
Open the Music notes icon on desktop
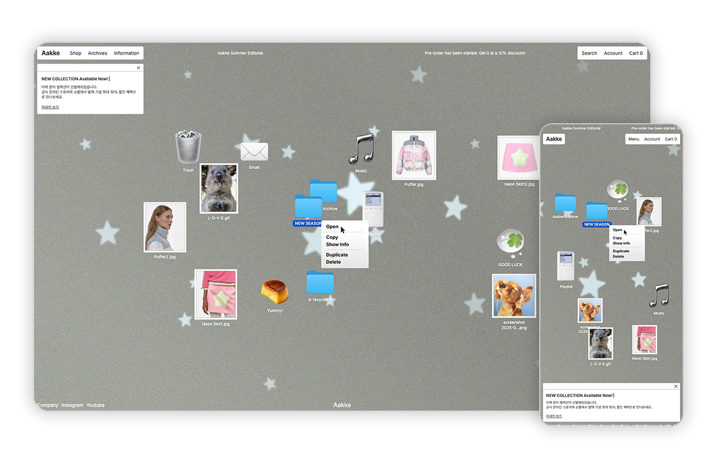click(x=361, y=149)
